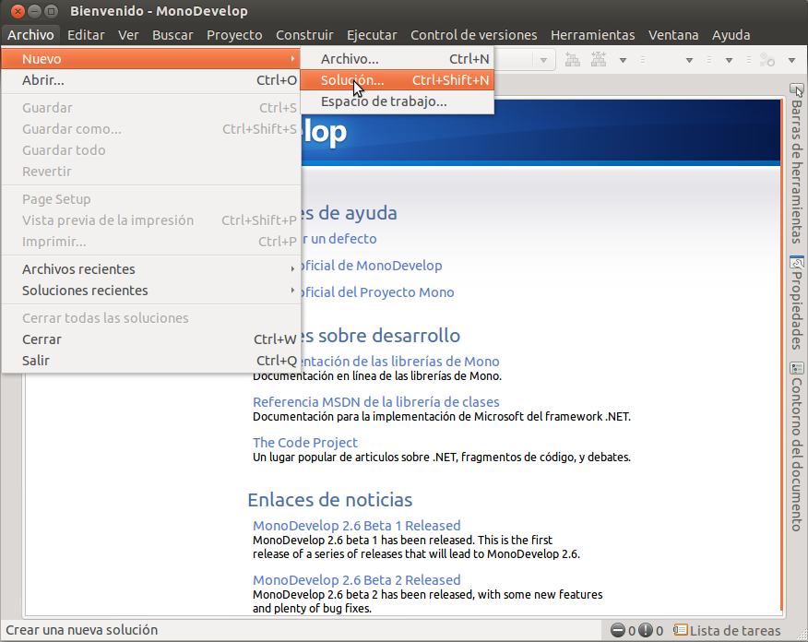Open the Ejecutar menu
Screen dimensions: 808x642
[x=372, y=35]
